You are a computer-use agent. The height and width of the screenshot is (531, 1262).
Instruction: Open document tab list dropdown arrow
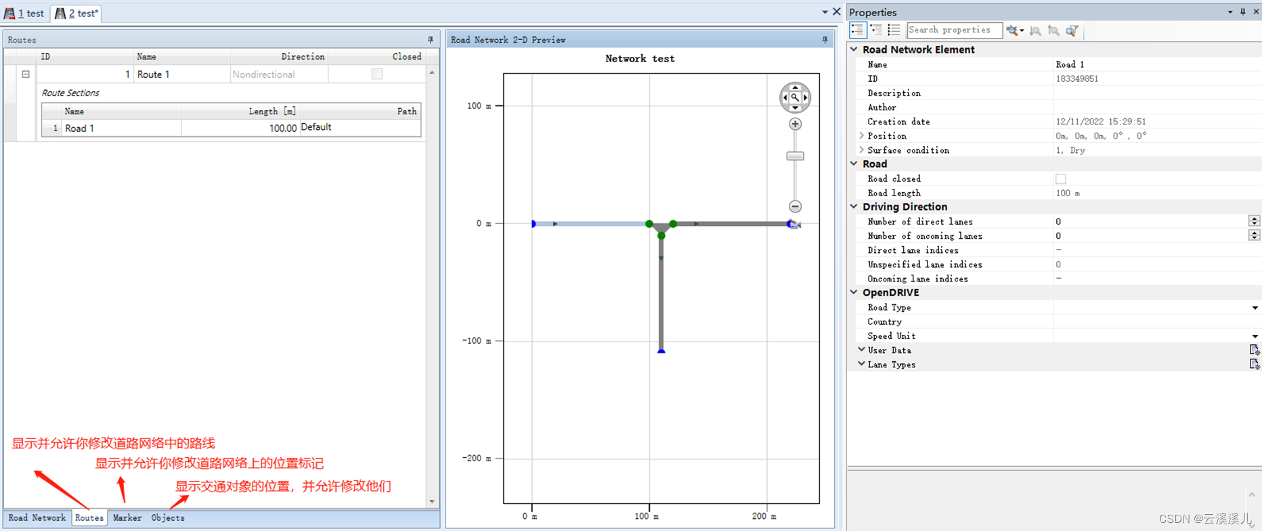click(825, 12)
